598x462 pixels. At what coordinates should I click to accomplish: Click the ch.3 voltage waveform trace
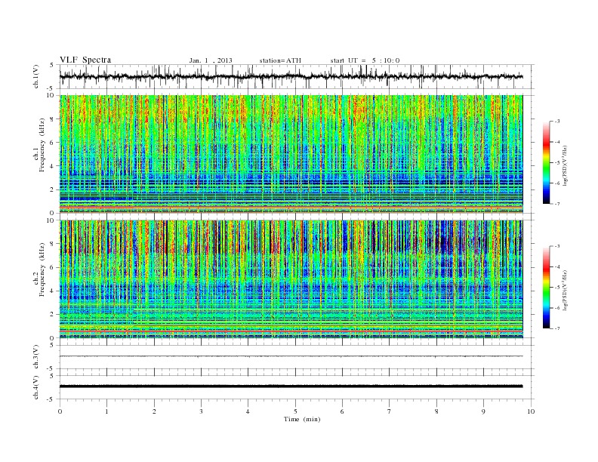tap(291, 356)
